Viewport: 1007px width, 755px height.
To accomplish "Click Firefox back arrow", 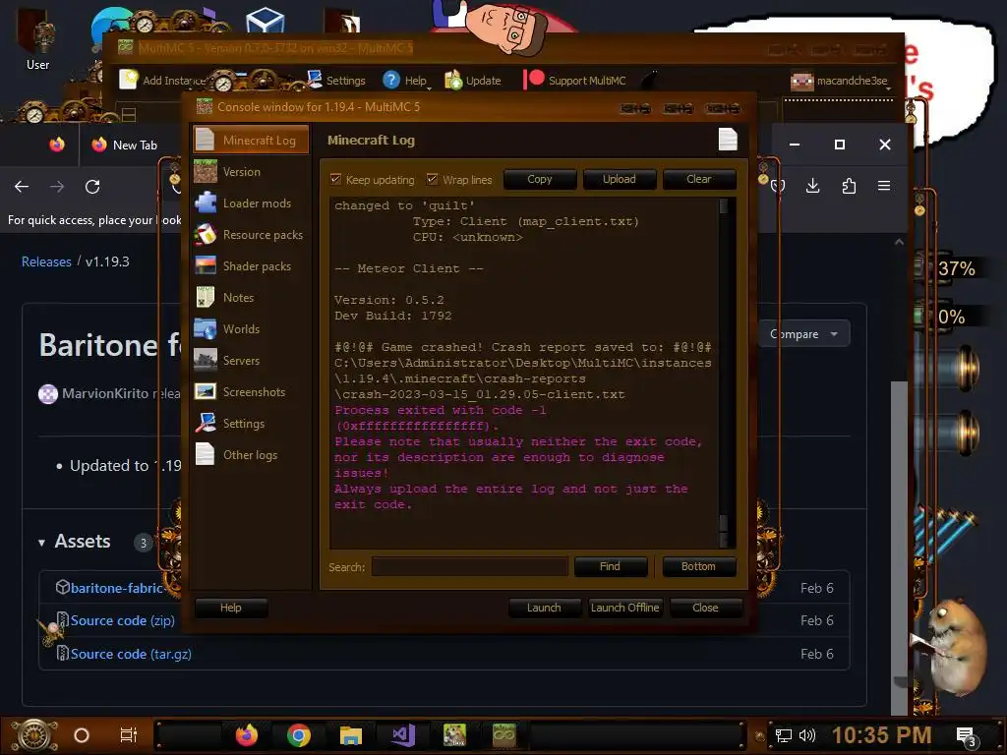I will click(x=22, y=186).
